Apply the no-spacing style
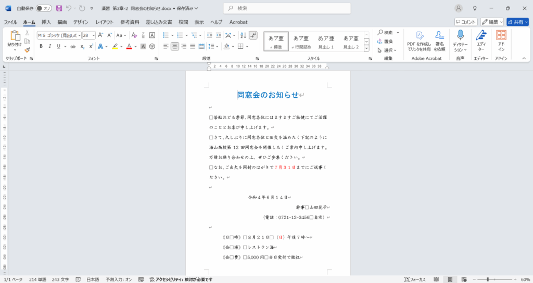Image resolution: width=533 pixels, height=283 pixels. [x=301, y=42]
